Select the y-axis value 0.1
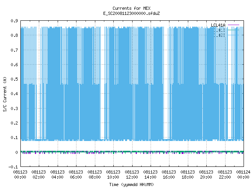This screenshot has width=251, height=188. pos(14,137)
